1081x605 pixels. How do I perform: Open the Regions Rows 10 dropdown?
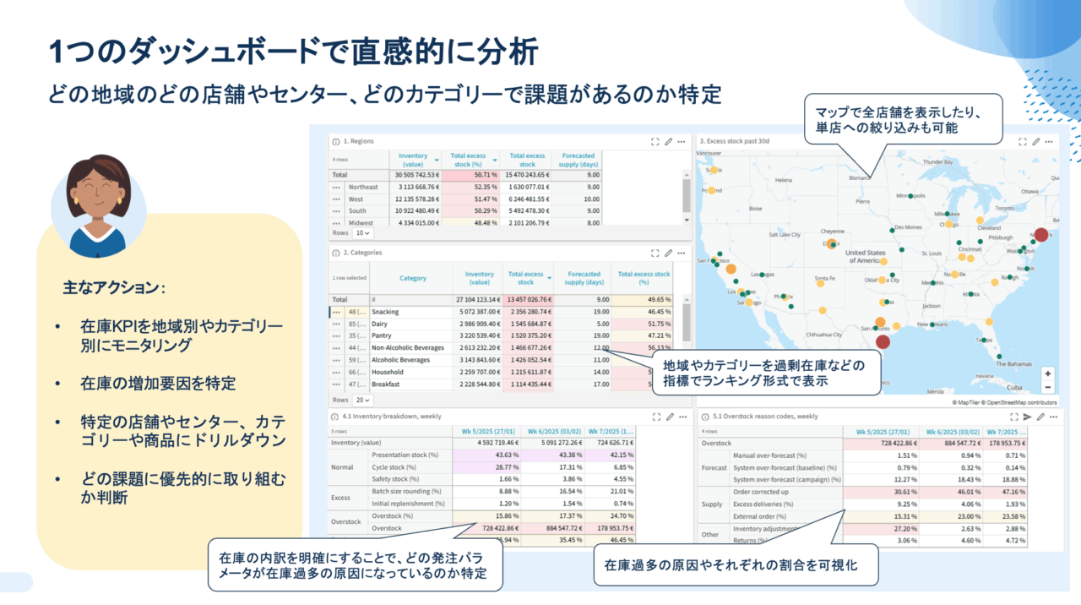[x=362, y=232]
